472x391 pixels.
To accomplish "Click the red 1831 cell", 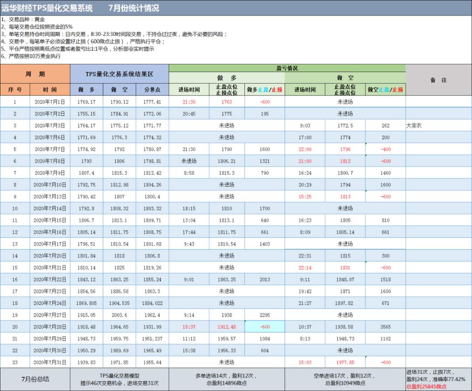I will [345, 268].
